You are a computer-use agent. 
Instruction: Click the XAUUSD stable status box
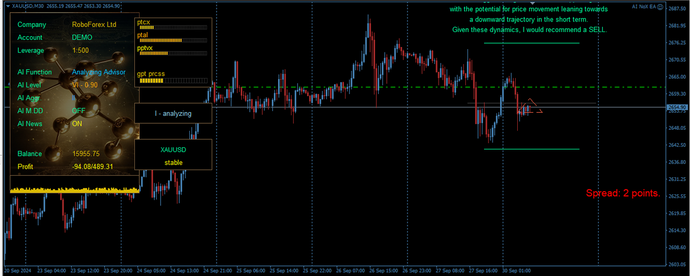[x=173, y=155]
